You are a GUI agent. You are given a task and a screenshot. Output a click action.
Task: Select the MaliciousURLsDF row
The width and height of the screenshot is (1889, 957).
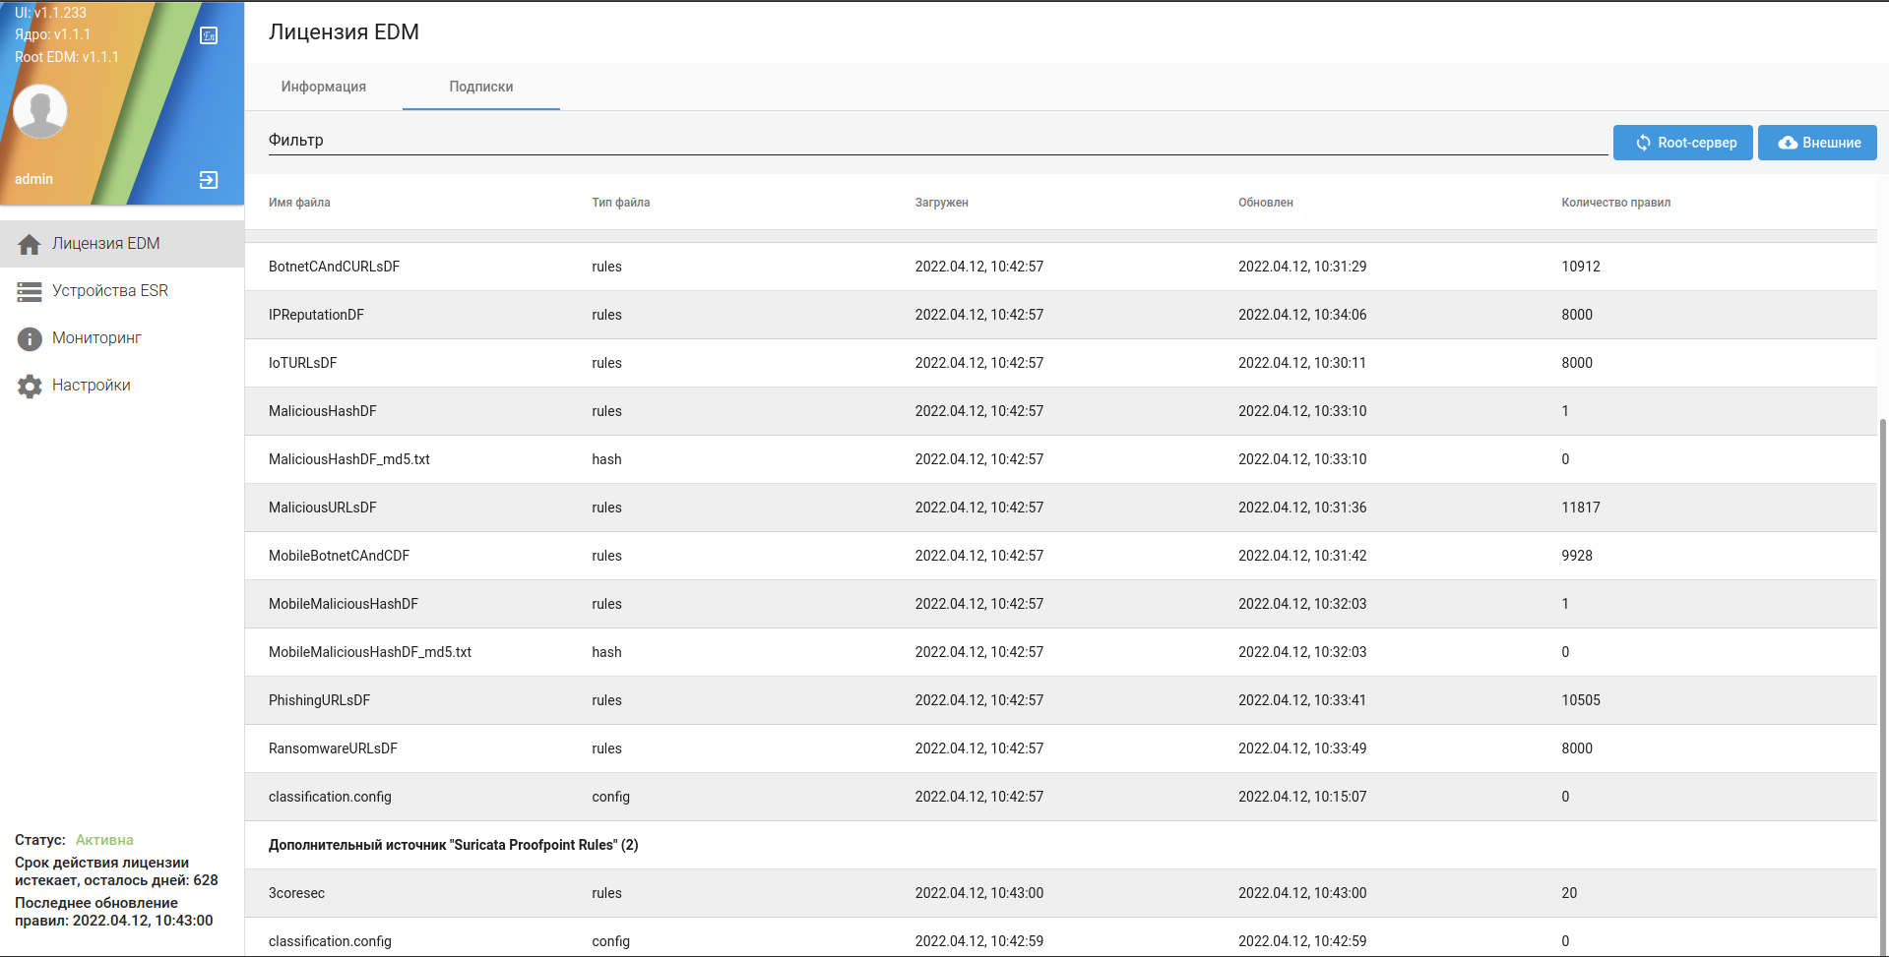pos(323,508)
